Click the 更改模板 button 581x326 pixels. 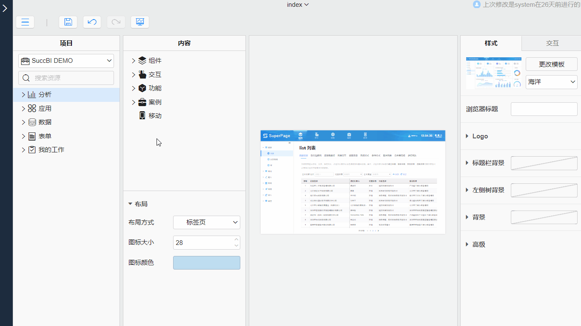551,64
